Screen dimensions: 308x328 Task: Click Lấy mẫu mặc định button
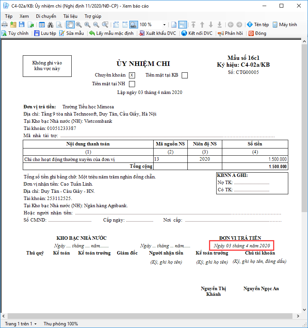pyautogui.click(x=112, y=33)
